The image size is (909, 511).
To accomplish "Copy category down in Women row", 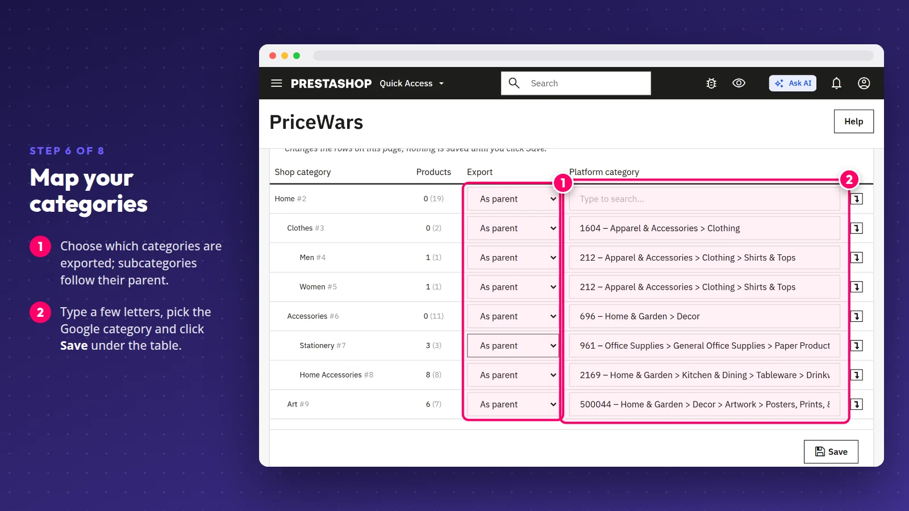I will click(x=857, y=287).
